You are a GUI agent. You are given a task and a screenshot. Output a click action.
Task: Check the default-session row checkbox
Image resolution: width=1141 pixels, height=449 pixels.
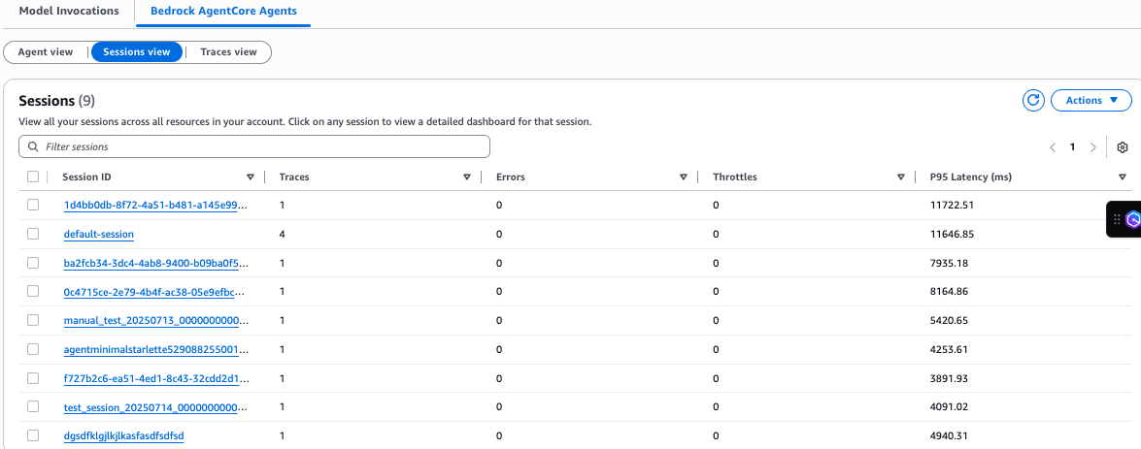point(33,234)
